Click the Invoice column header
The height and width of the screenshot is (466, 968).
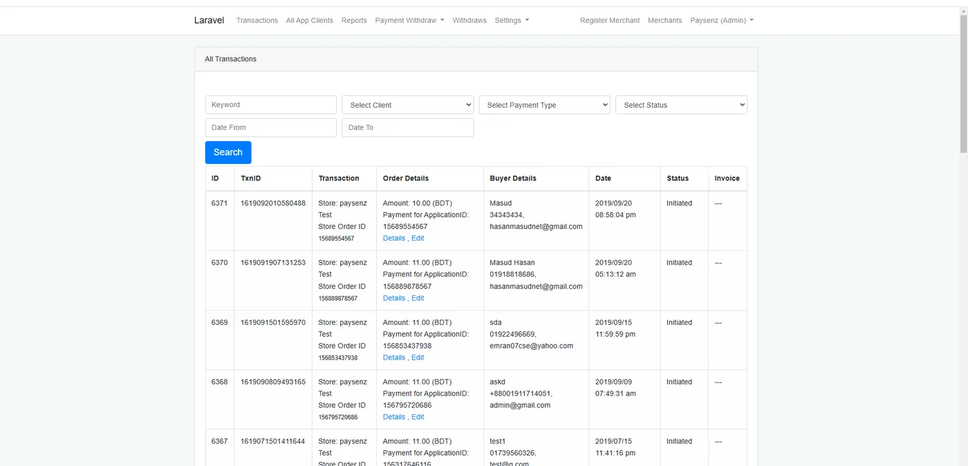click(x=727, y=178)
